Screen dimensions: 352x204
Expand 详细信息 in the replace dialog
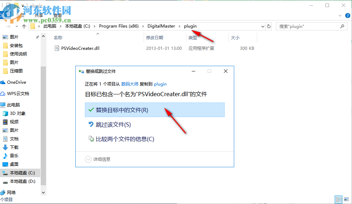point(98,159)
